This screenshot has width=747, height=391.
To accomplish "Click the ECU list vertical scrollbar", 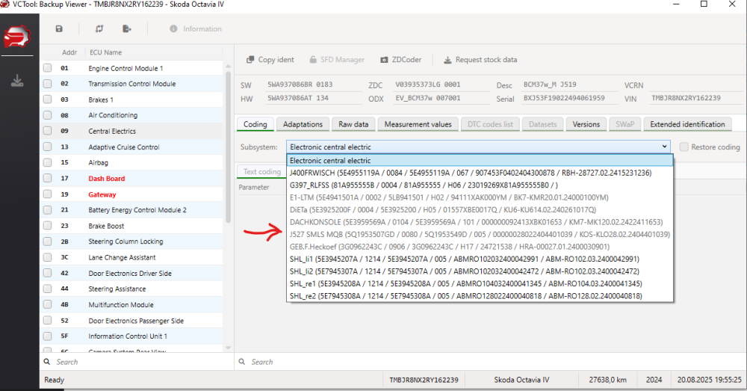I will click(228, 147).
